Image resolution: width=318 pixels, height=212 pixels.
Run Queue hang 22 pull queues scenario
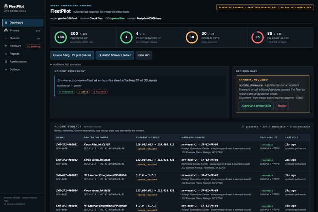[72, 55]
